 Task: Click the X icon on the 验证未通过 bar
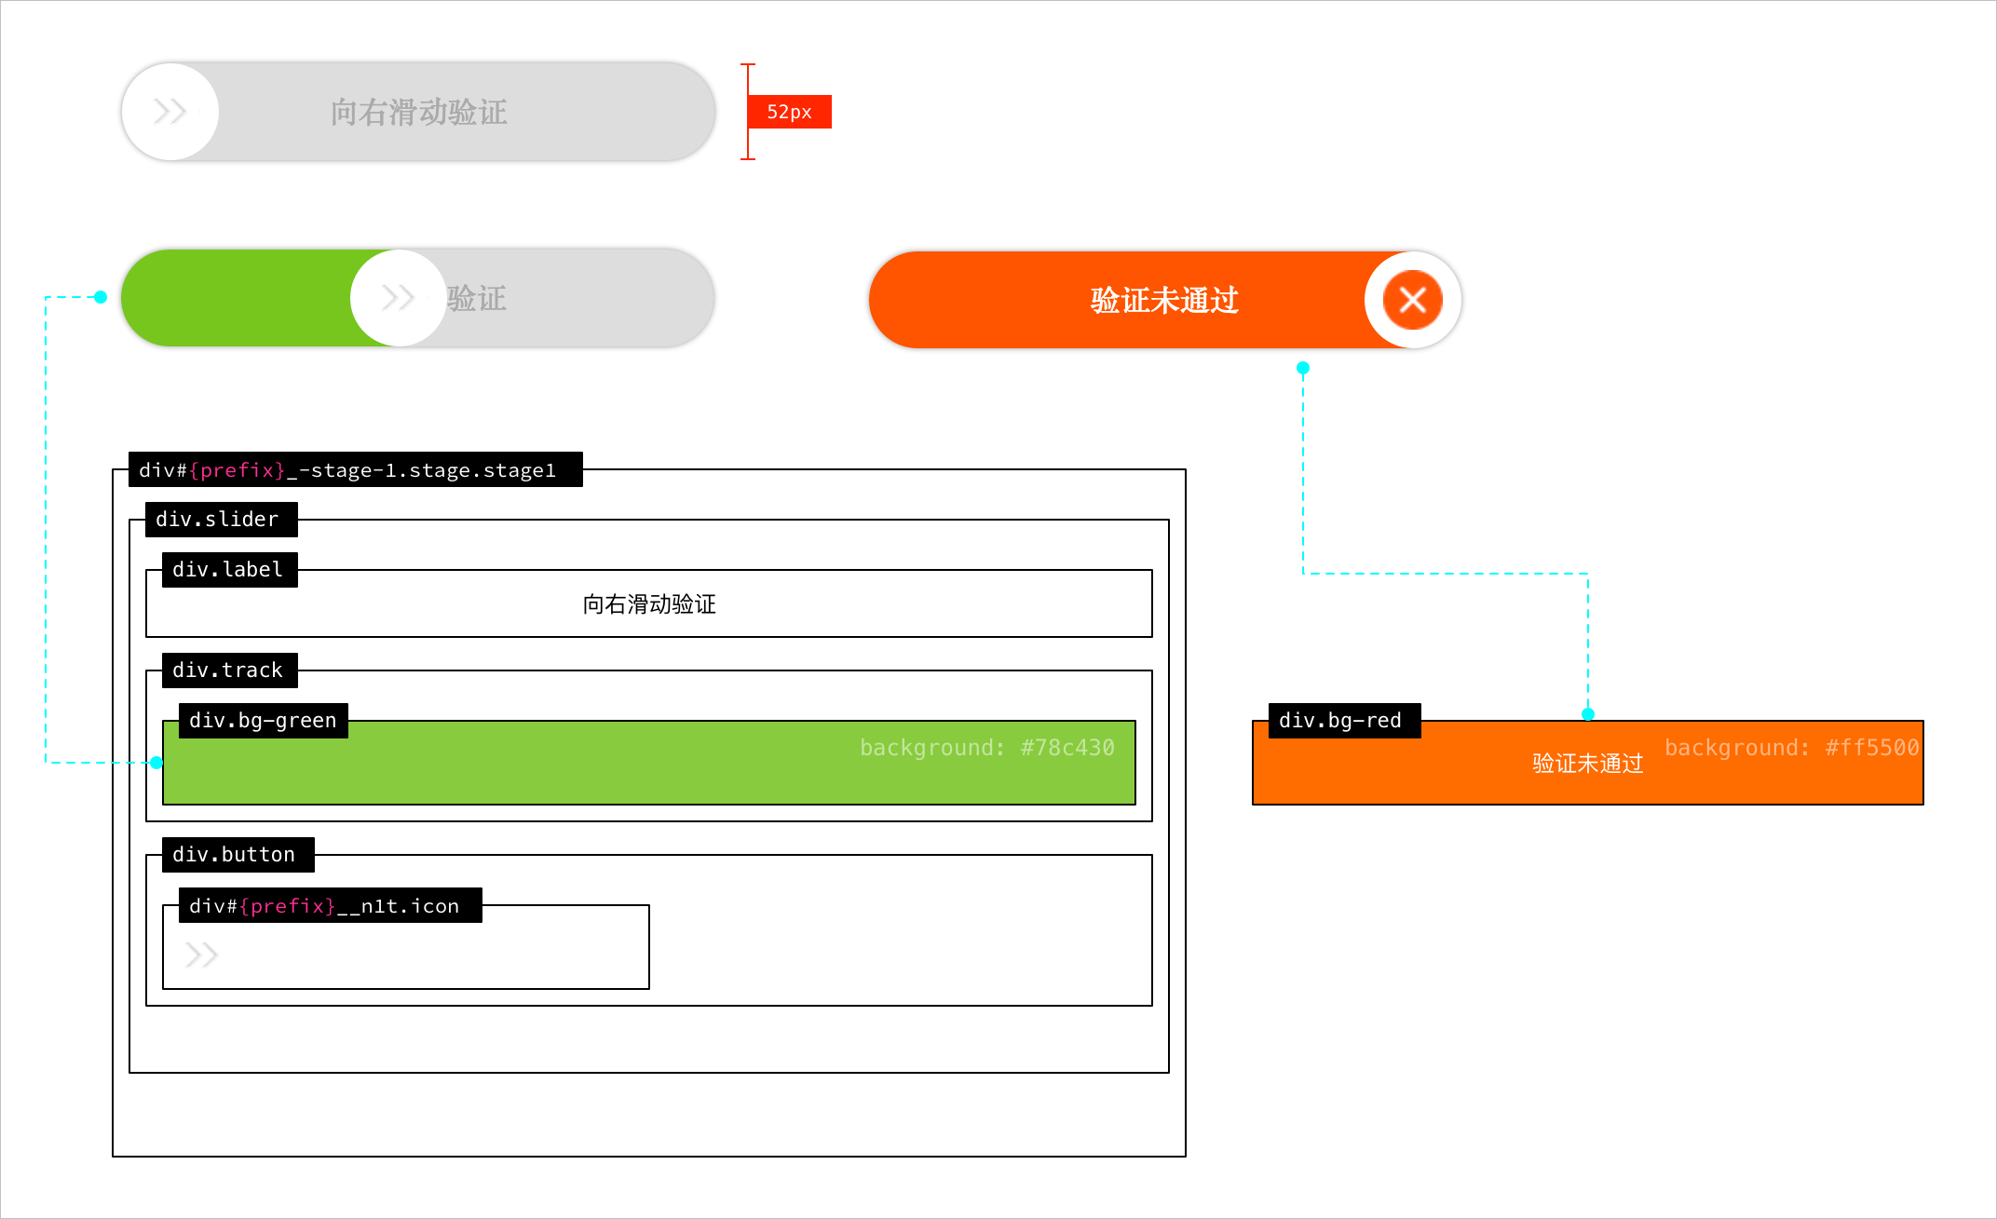pyautogui.click(x=1412, y=300)
